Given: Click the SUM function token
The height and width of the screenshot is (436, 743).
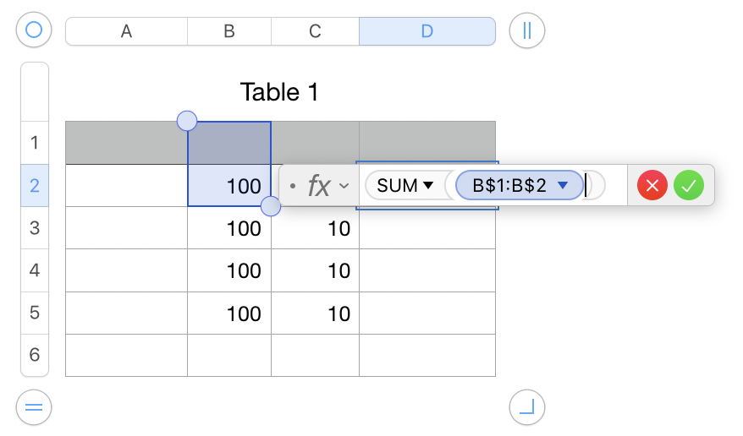Looking at the screenshot, I should 398,186.
